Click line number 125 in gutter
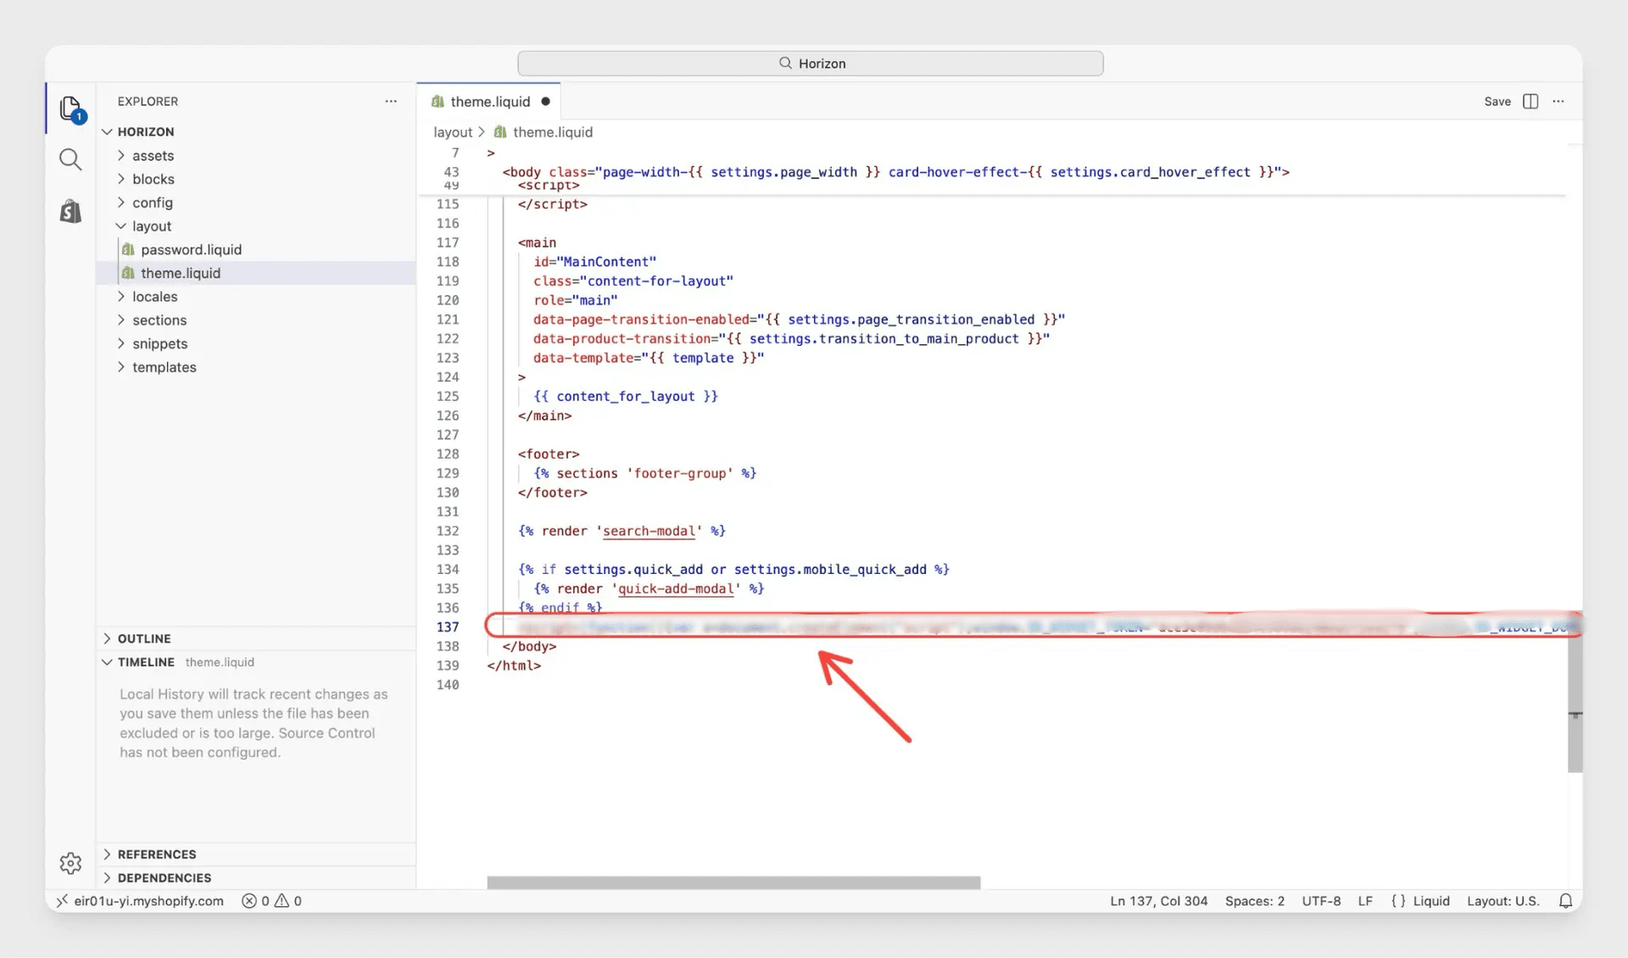The image size is (1628, 958). coord(448,397)
